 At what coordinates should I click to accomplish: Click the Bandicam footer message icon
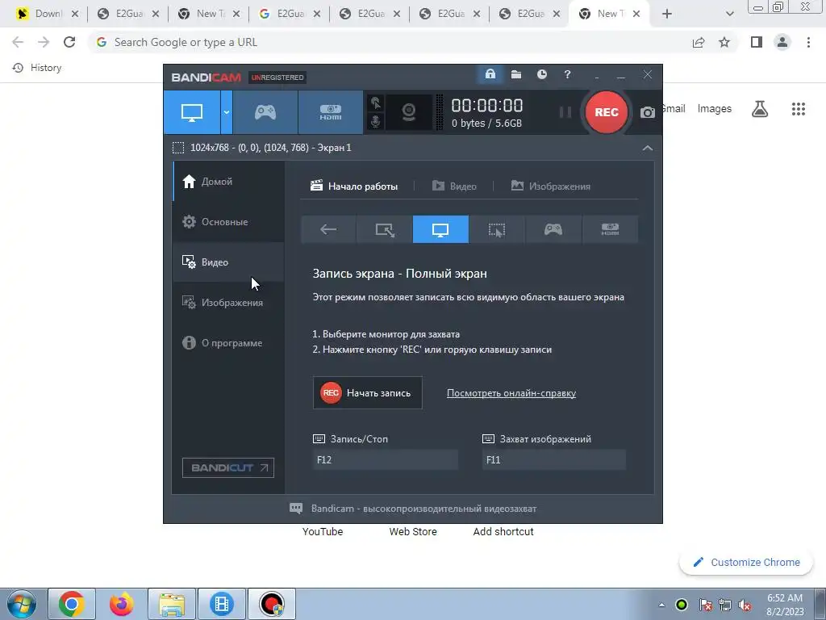[296, 509]
